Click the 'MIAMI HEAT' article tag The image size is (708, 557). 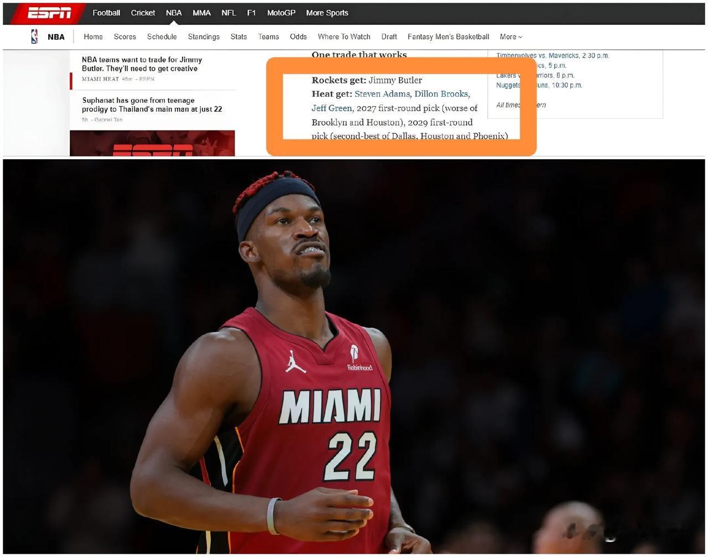tap(100, 79)
